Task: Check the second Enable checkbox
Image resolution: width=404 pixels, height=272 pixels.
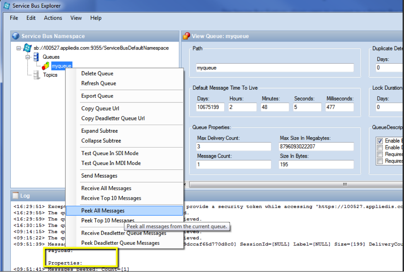Action: coord(380,148)
